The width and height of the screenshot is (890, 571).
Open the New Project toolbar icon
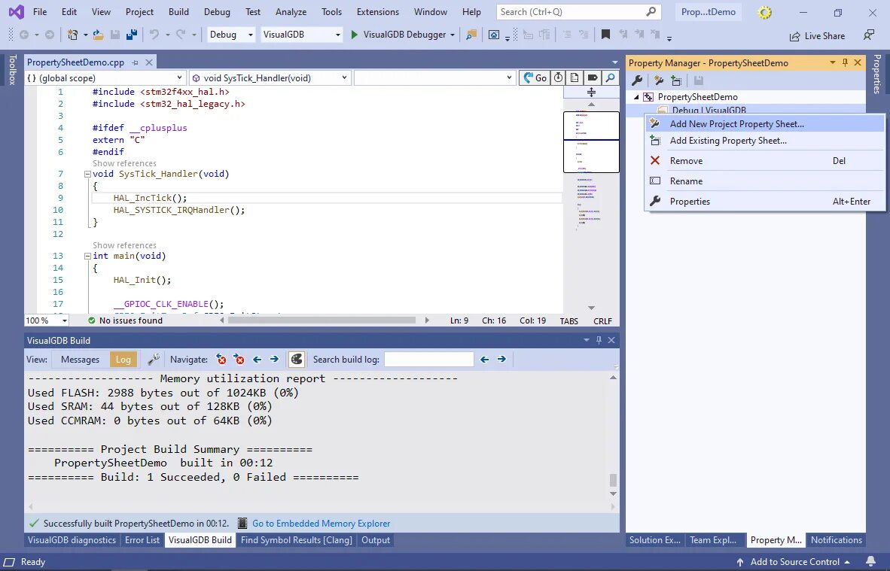coord(72,35)
